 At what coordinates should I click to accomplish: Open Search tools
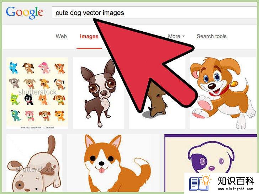coord(211,36)
